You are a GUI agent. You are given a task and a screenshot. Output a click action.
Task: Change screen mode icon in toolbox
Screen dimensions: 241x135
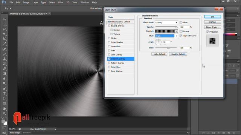[4, 133]
